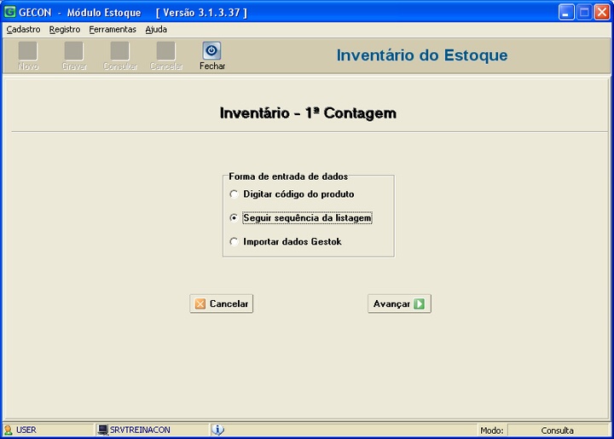
Task: Click the disabled Cancelar toolbar icon
Action: click(166, 51)
